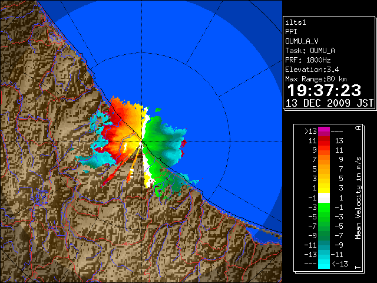Click the 'T' letter below the legend

358,267
